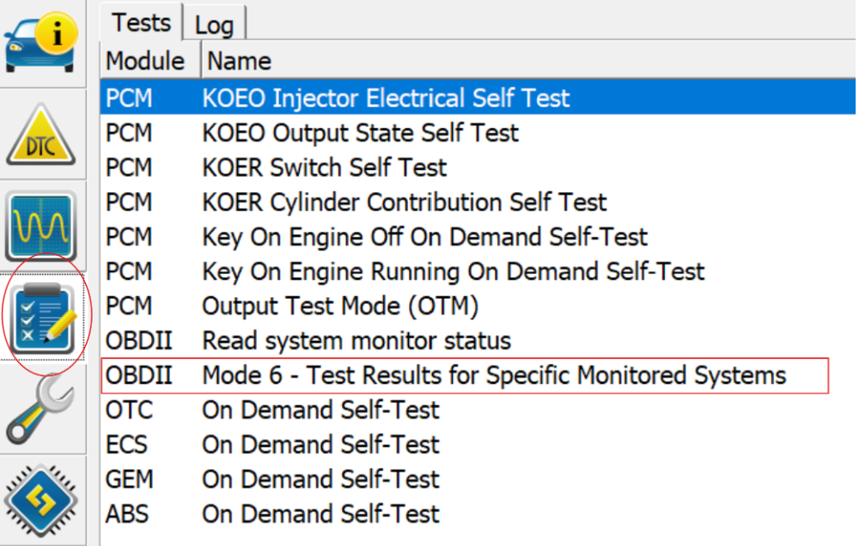
Task: Pick Key On Engine Running Self-Test
Action: [478, 271]
